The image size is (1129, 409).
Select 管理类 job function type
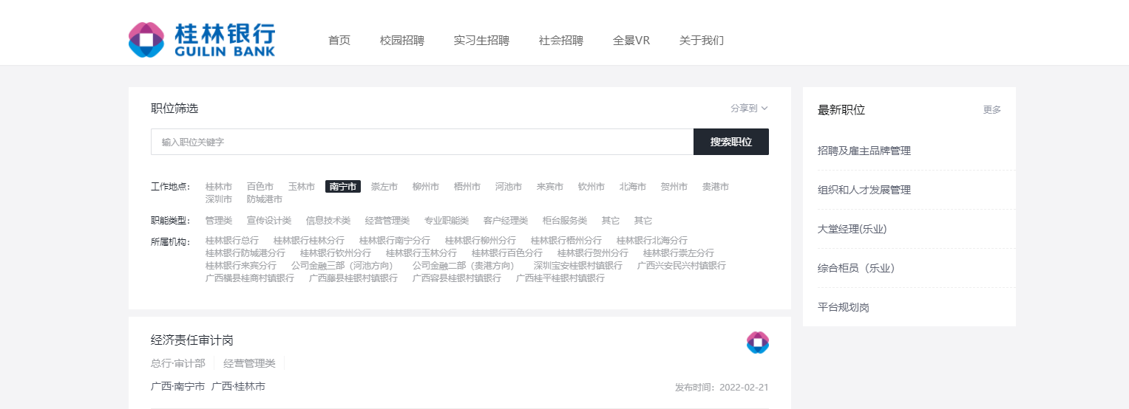pyautogui.click(x=219, y=221)
